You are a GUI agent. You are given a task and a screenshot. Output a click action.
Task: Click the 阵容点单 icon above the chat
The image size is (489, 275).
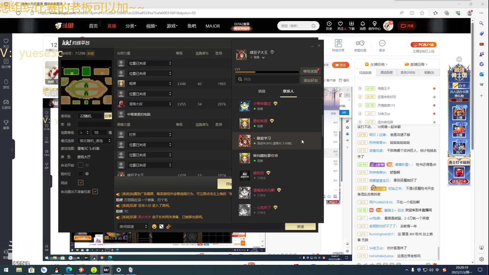coord(338,46)
